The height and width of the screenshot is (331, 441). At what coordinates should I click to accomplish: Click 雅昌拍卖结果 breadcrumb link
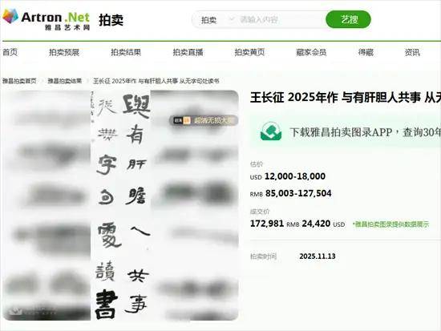(x=65, y=81)
